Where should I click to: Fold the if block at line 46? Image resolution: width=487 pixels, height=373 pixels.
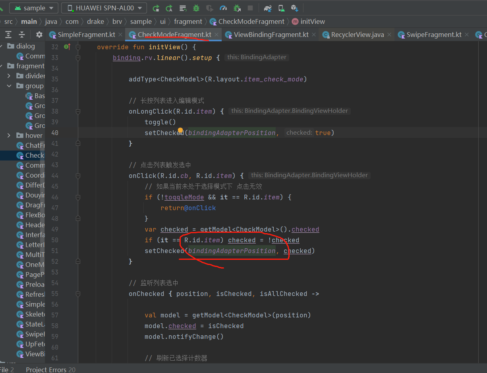(78, 197)
